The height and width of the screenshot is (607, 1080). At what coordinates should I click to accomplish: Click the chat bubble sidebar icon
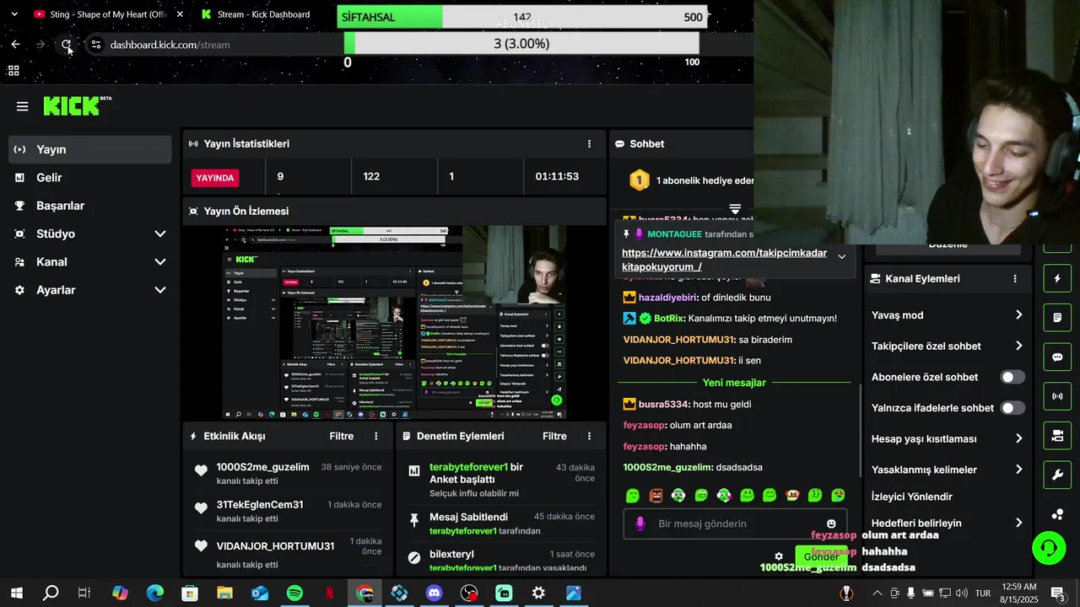tap(1057, 357)
